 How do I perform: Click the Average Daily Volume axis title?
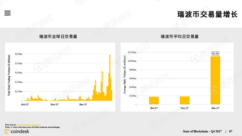[125, 75]
